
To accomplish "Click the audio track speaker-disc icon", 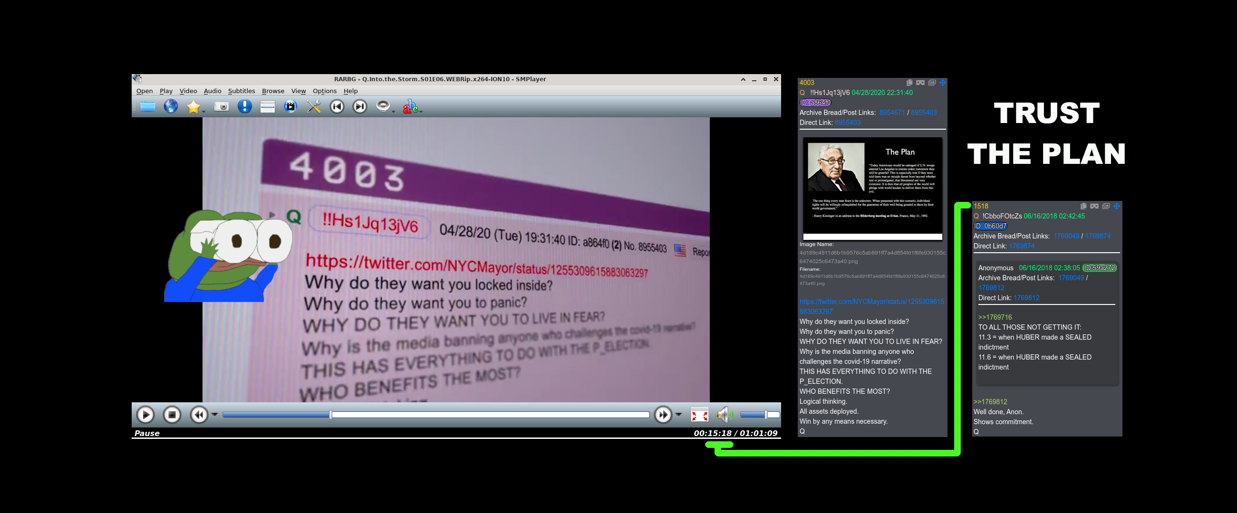I will [383, 106].
